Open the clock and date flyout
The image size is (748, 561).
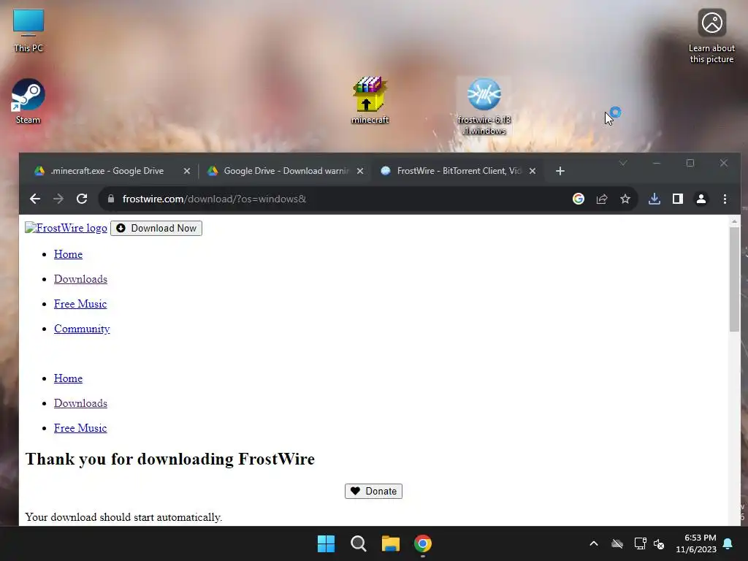pyautogui.click(x=696, y=543)
